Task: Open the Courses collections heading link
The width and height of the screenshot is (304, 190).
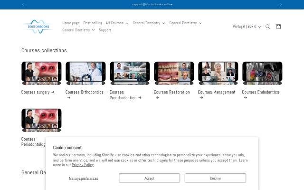Action: point(44,50)
